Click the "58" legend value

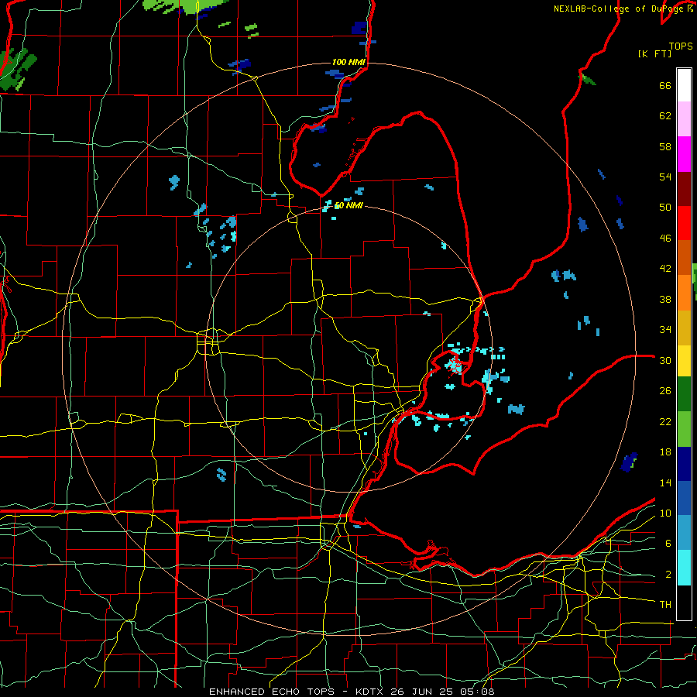[665, 146]
